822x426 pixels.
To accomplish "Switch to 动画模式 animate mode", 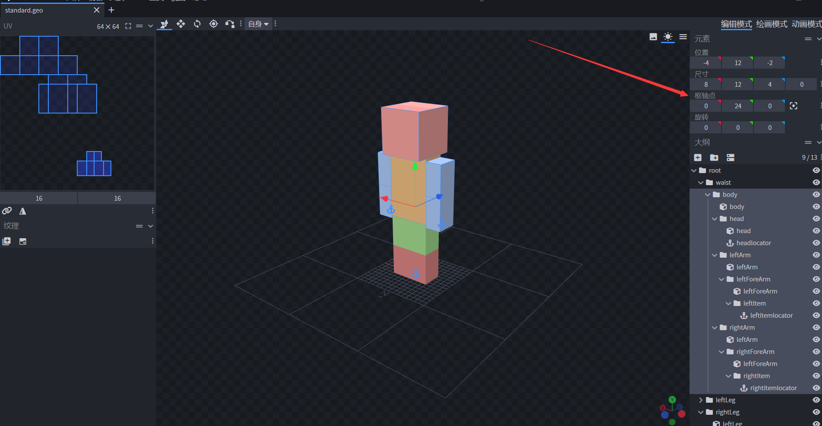I will (x=806, y=24).
